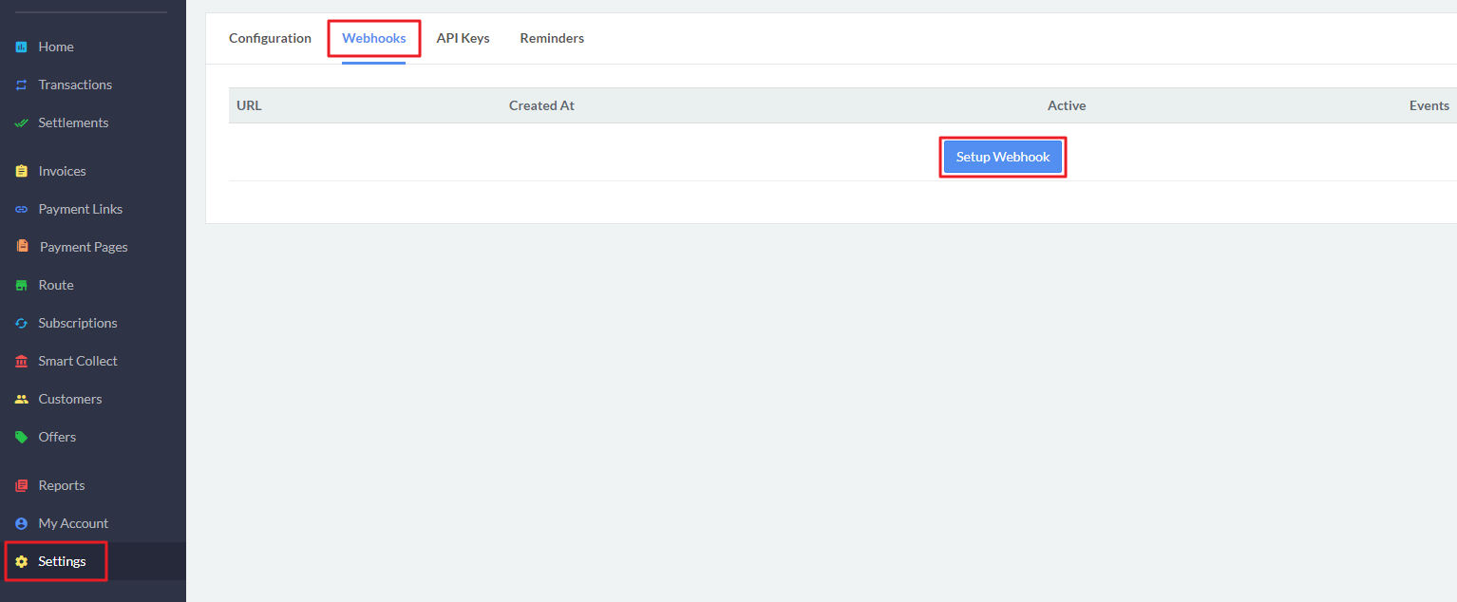
Task: Select Offers in the sidebar
Action: [x=57, y=437]
